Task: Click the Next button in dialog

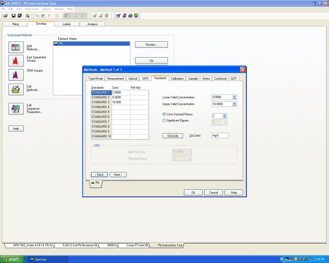Action: pos(118,175)
